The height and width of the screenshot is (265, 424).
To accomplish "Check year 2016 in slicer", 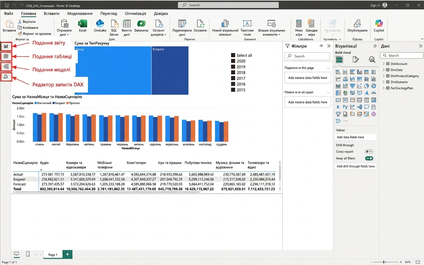I will (233, 84).
